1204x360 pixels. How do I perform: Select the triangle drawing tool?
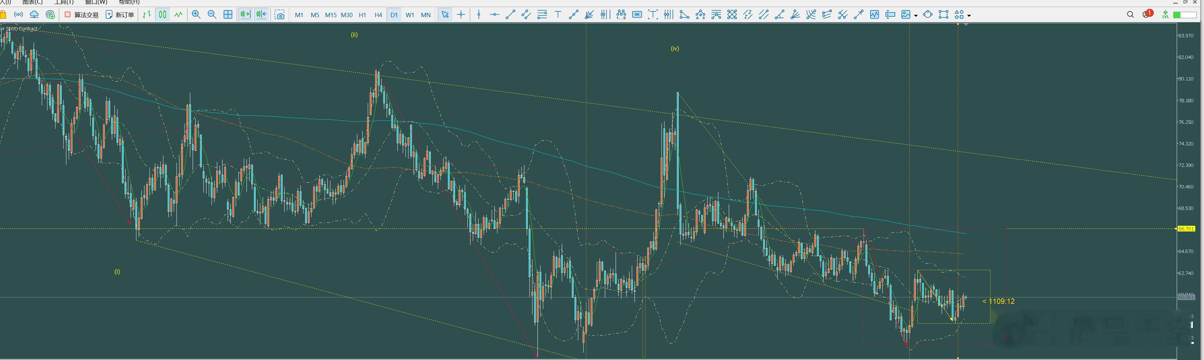coord(684,15)
